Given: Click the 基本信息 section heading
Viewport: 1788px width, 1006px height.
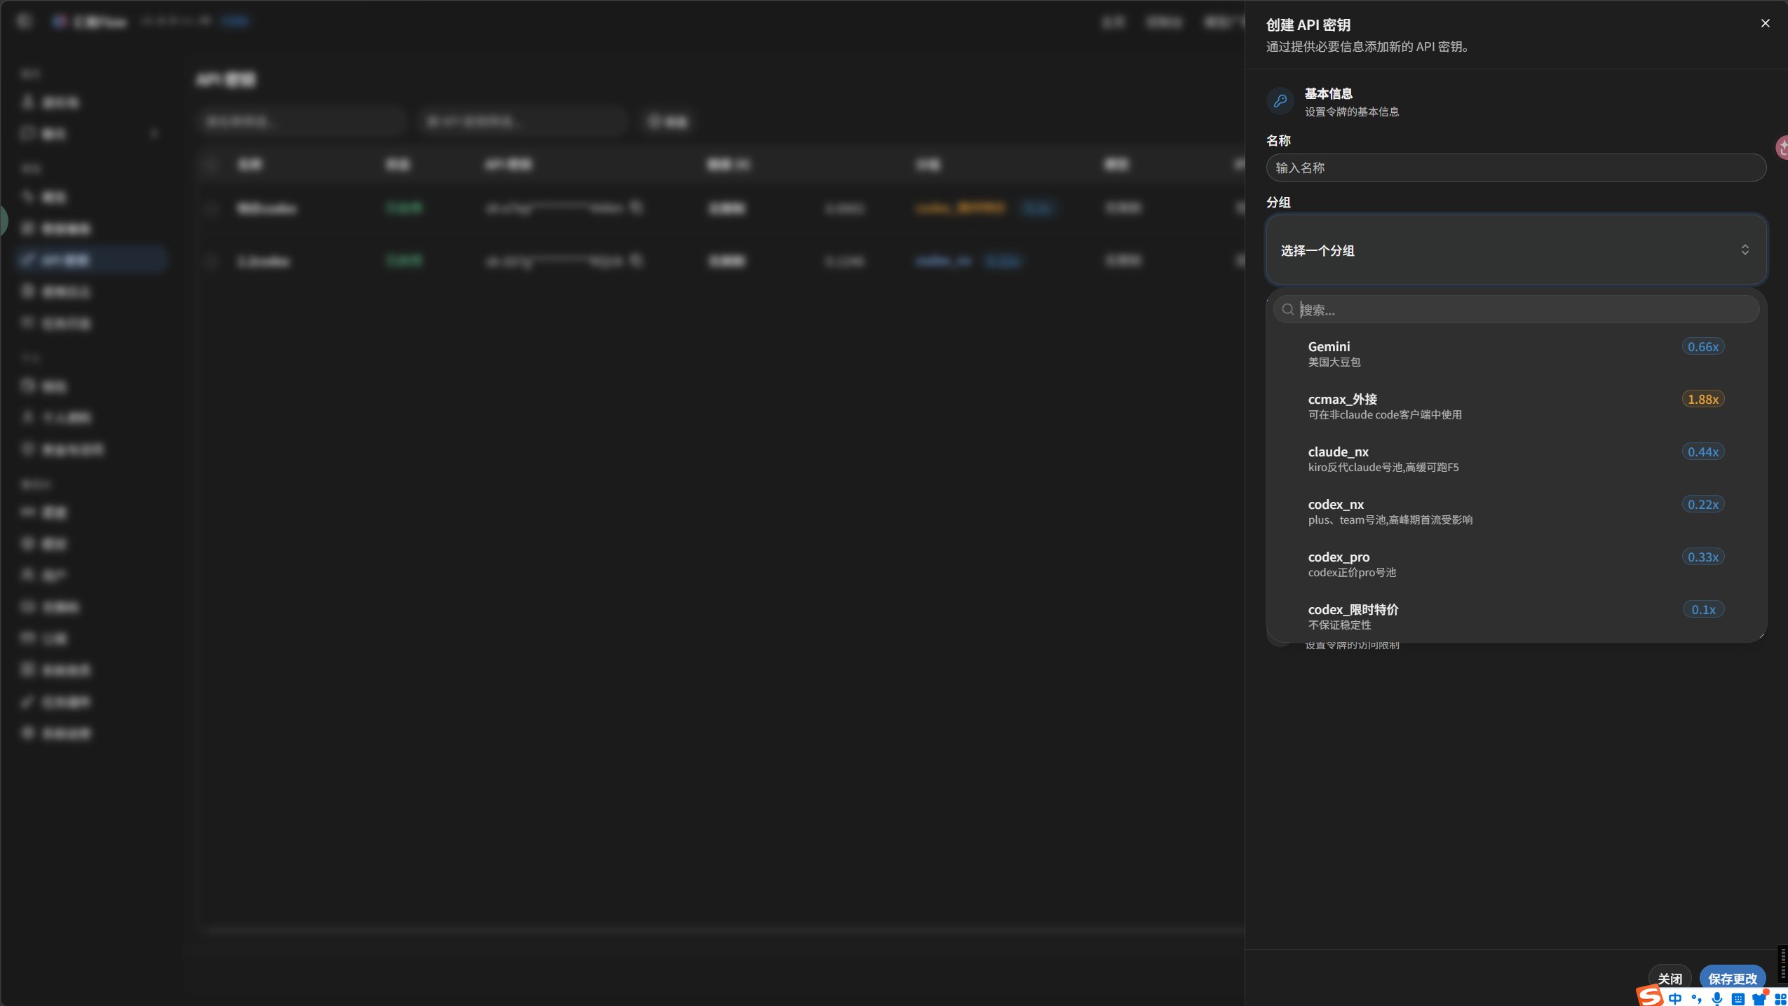Looking at the screenshot, I should click(x=1328, y=93).
